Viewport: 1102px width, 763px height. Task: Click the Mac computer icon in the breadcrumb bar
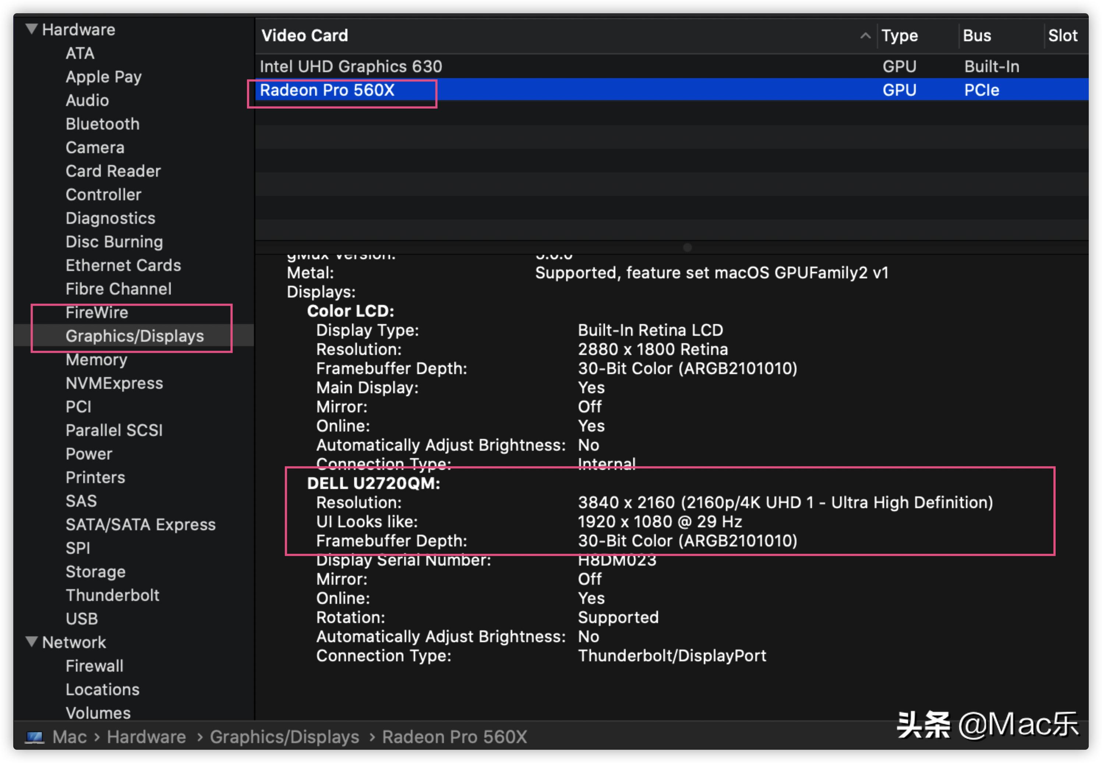[35, 737]
